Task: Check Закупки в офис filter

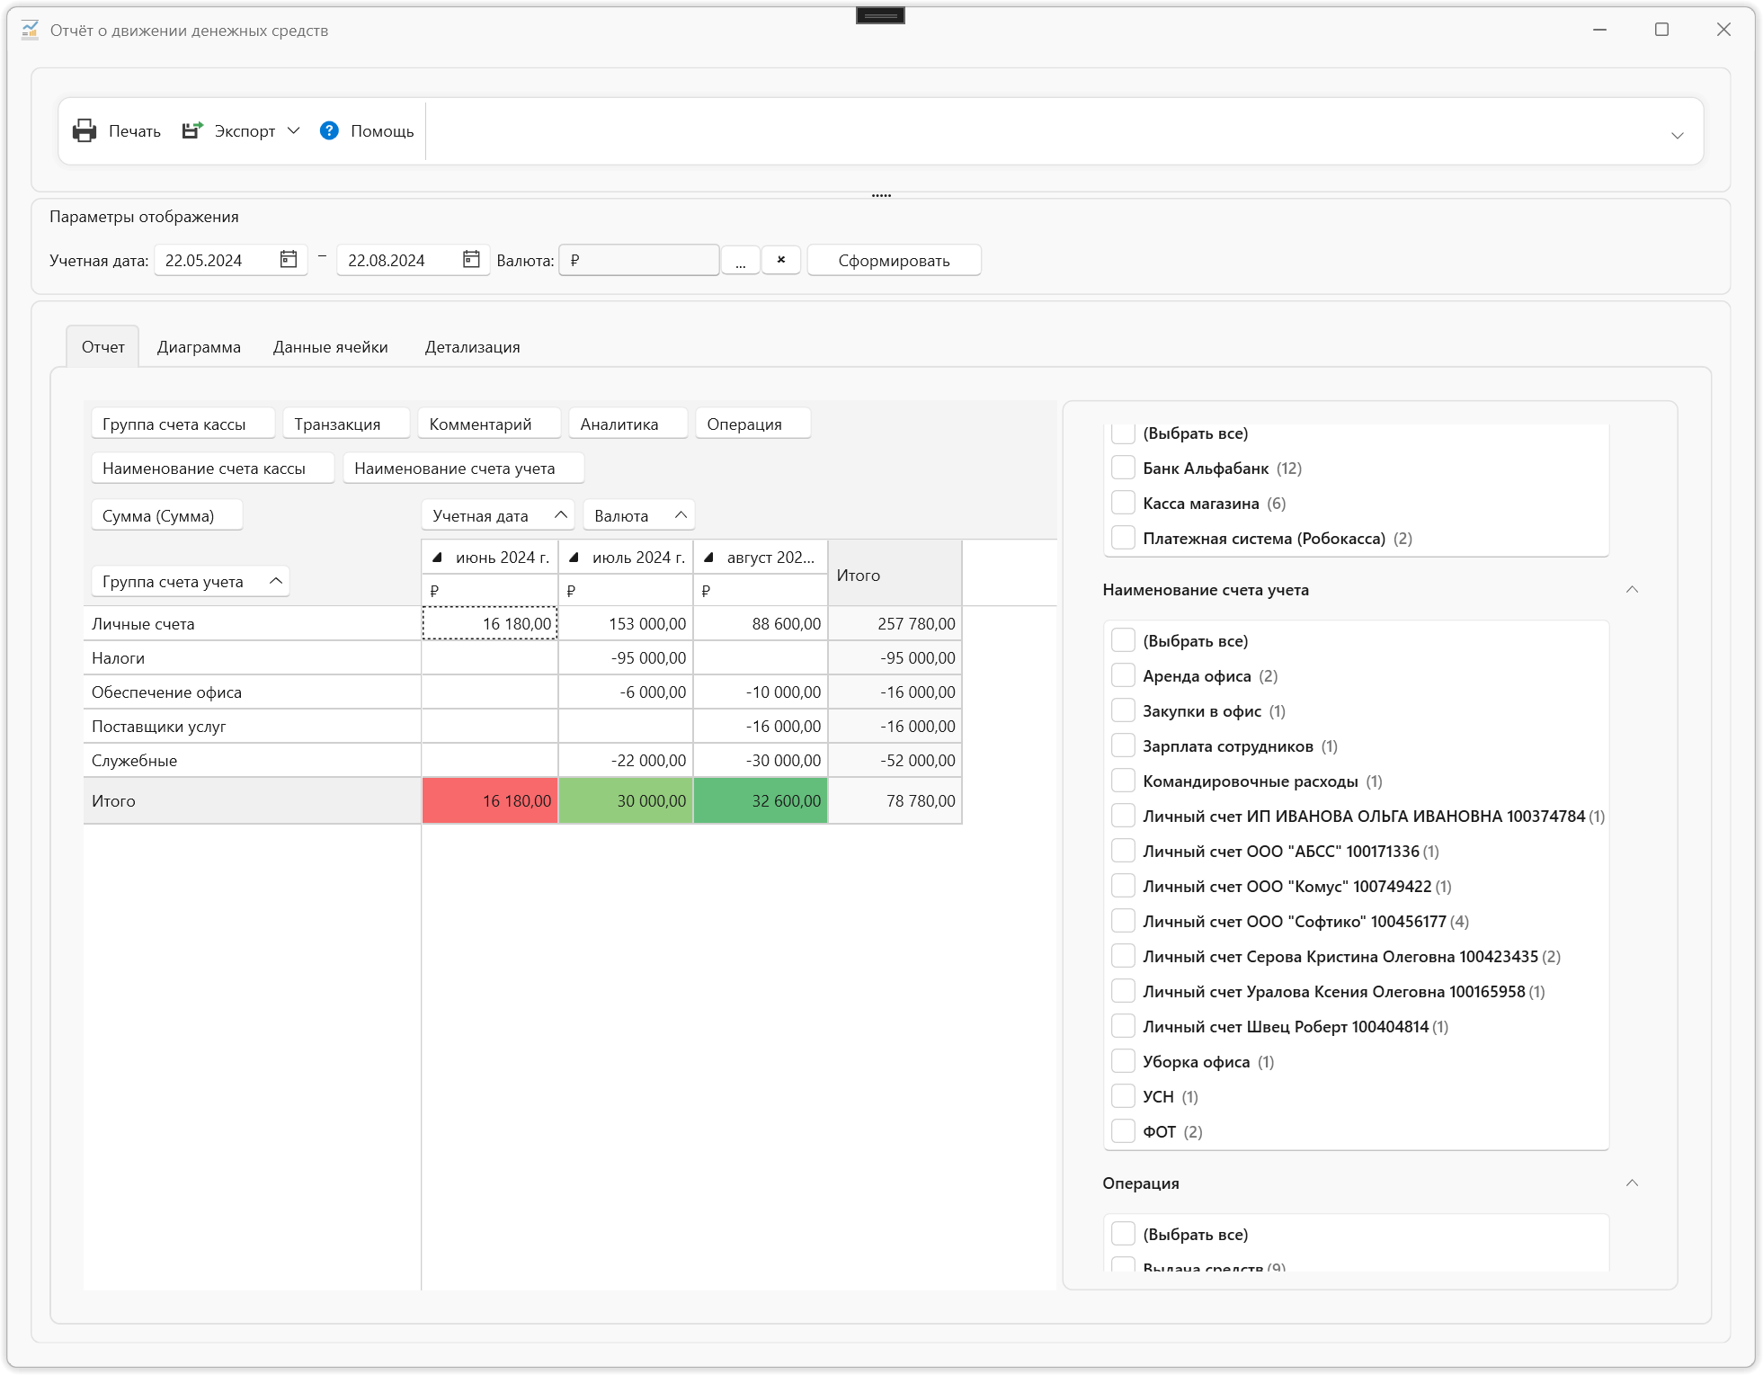Action: (x=1123, y=710)
